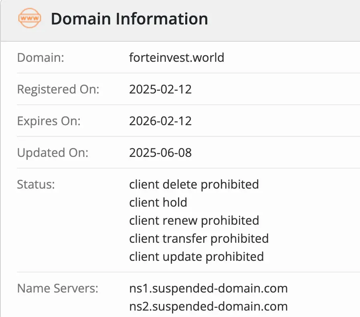
Task: Click the client hold status
Action: pos(158,202)
